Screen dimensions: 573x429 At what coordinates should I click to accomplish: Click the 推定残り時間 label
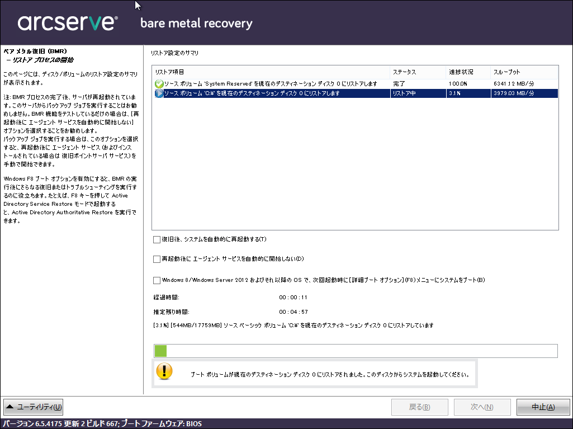coord(172,312)
